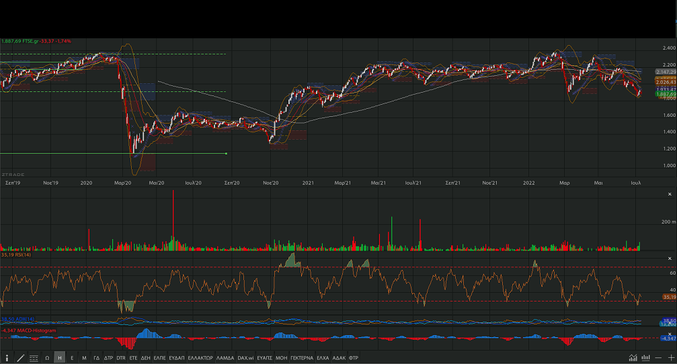Change chart type with bar chart icon
Image resolution: width=677 pixels, height=364 pixels.
(646, 357)
